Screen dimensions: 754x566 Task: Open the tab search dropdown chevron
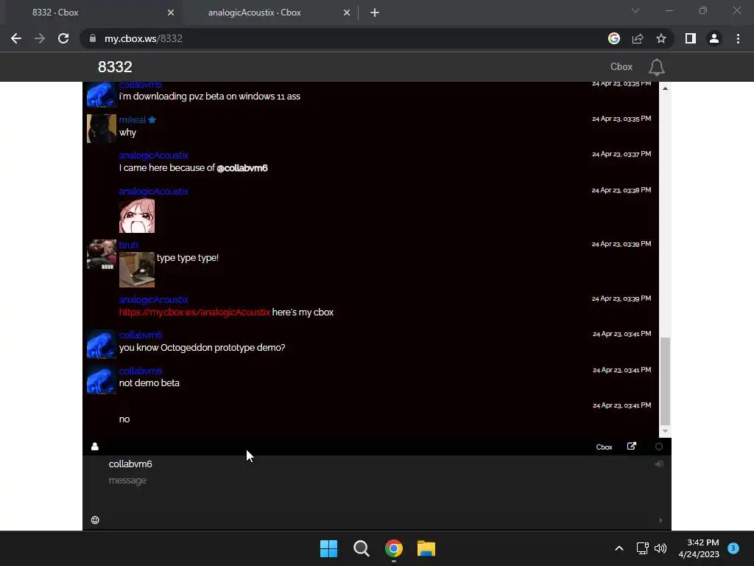tap(635, 10)
